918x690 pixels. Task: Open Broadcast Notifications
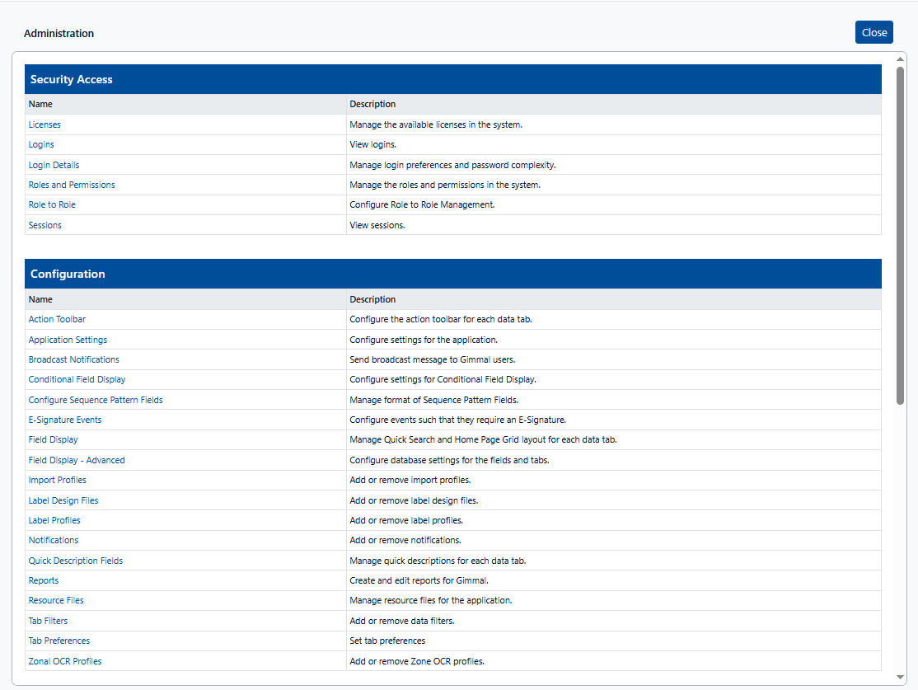pos(73,359)
